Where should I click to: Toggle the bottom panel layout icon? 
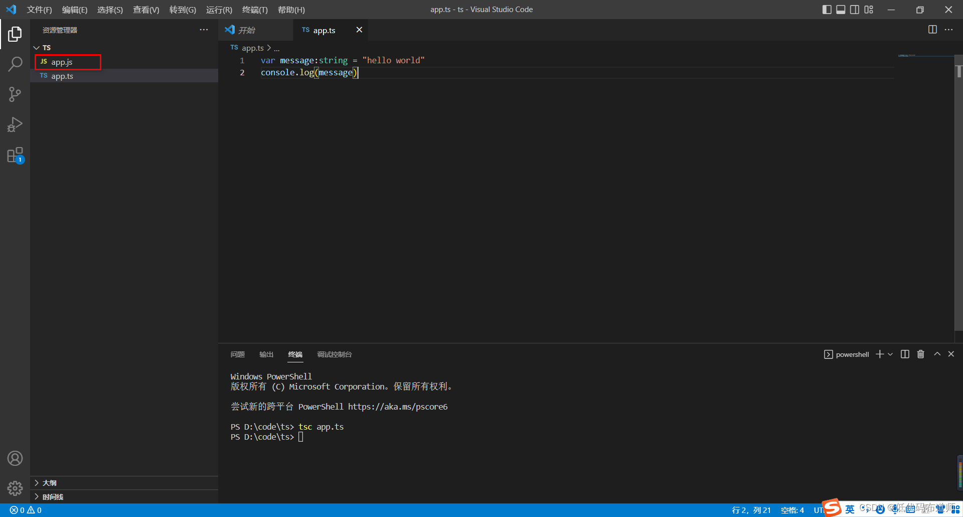point(841,10)
